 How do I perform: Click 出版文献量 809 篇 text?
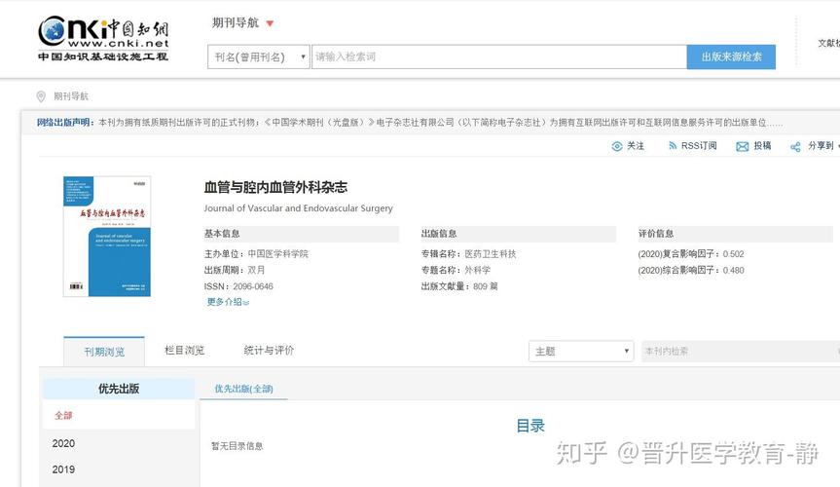pyautogui.click(x=459, y=286)
